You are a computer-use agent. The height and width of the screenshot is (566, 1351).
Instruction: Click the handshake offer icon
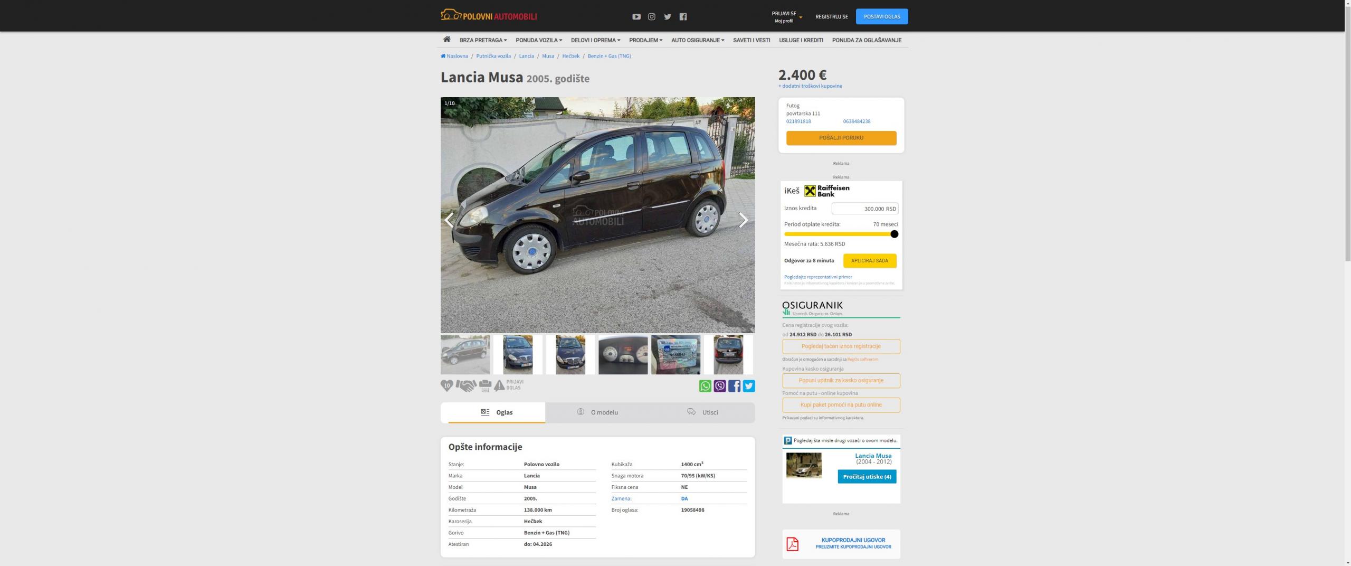click(466, 386)
